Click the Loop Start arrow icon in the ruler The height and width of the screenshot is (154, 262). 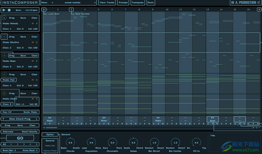point(44,9)
